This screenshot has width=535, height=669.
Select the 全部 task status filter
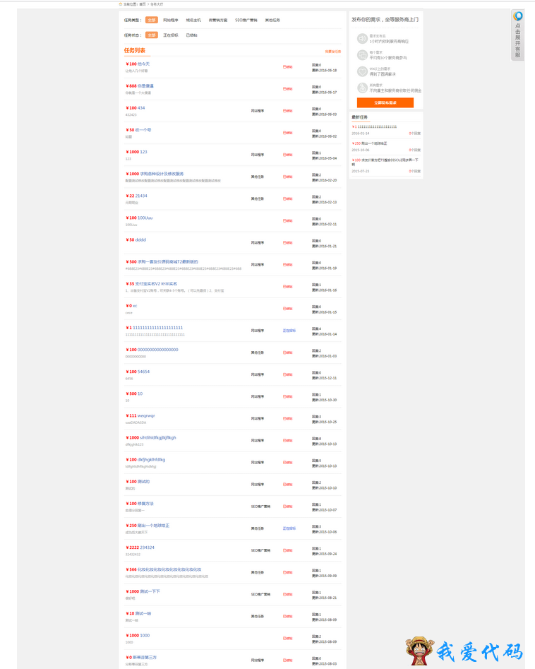151,35
